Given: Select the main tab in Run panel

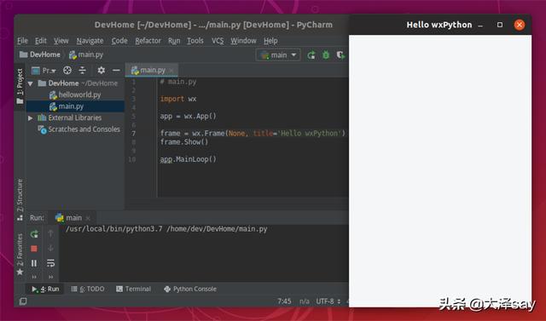Looking at the screenshot, I should (68, 218).
